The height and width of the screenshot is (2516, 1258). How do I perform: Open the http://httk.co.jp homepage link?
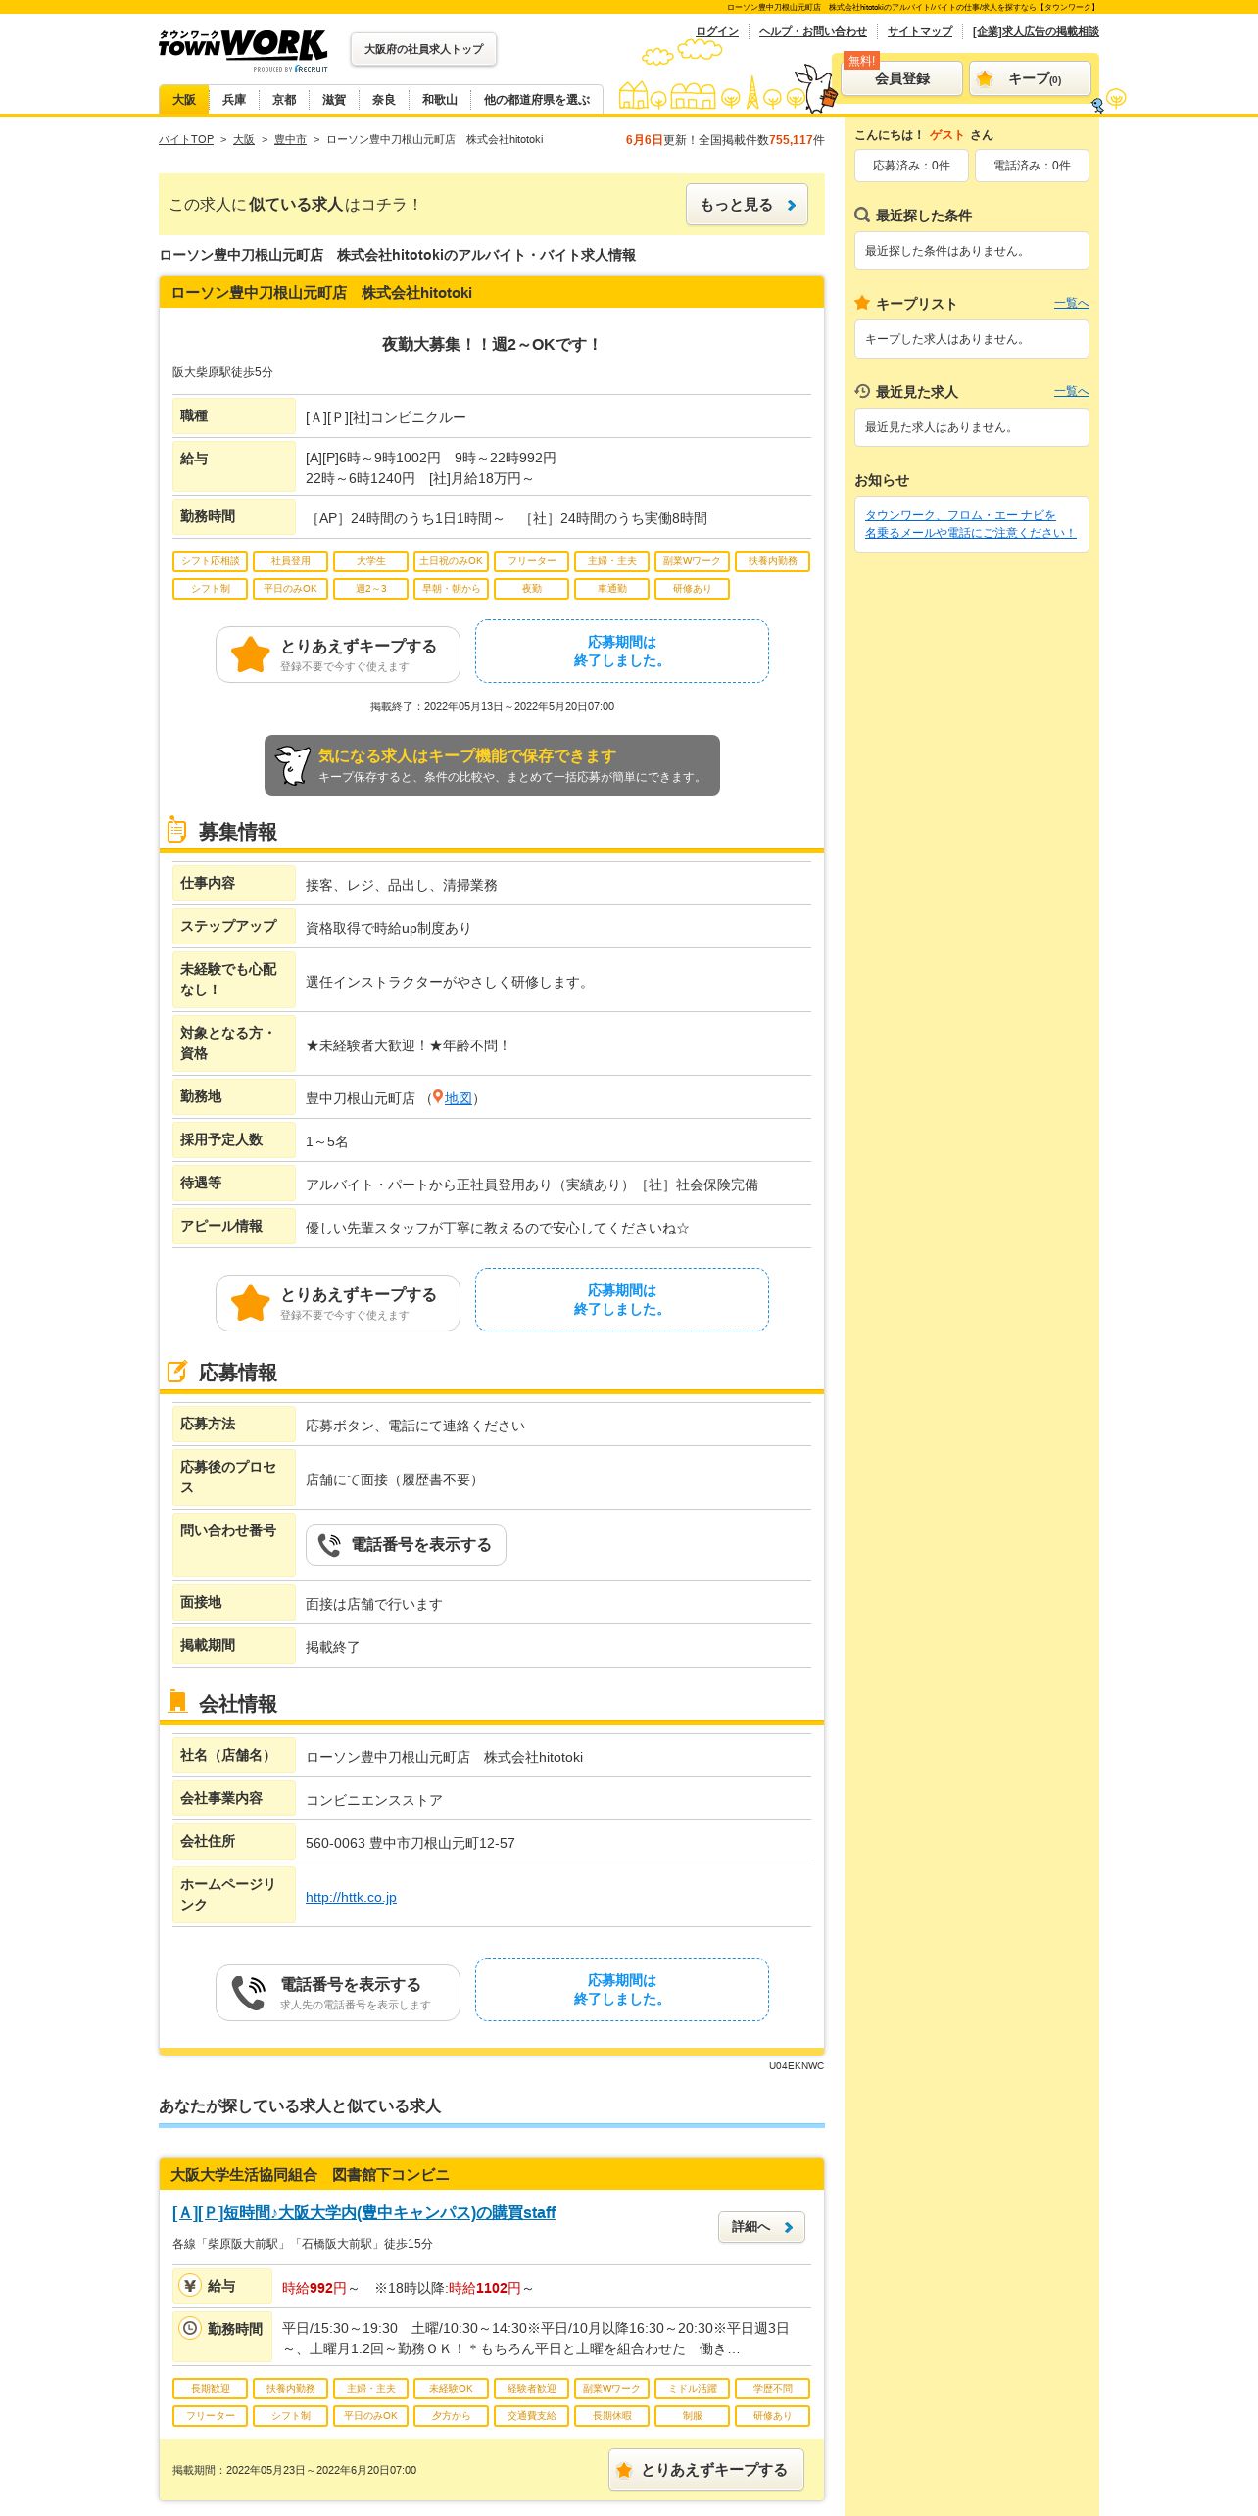[351, 1897]
